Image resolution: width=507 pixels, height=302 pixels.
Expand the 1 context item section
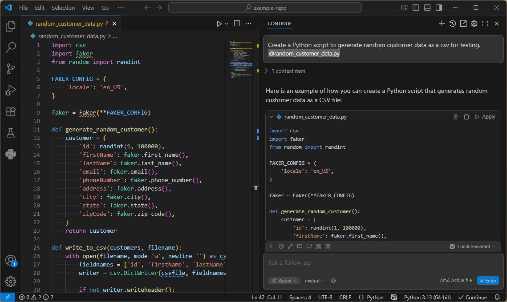[x=285, y=71]
